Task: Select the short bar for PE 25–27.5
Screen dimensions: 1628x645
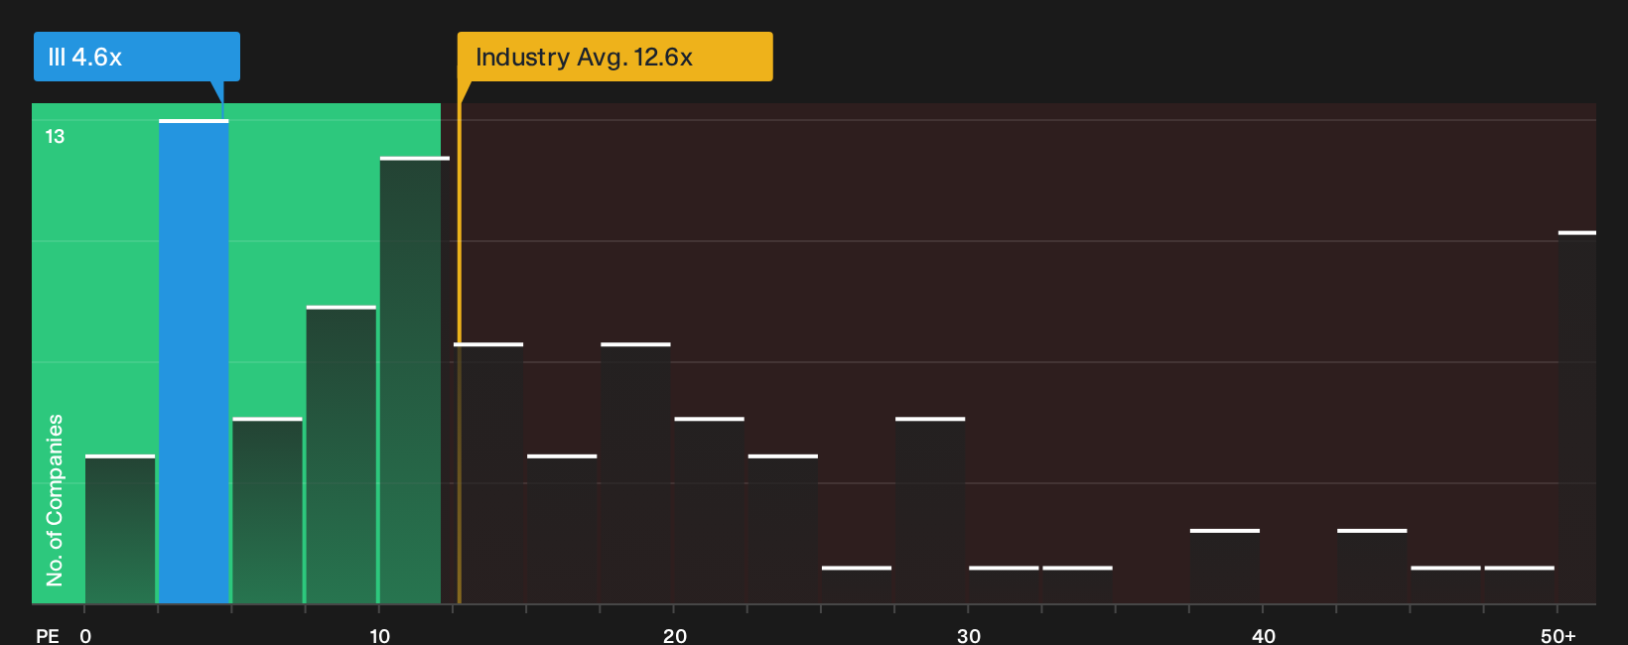Action: [x=857, y=585]
